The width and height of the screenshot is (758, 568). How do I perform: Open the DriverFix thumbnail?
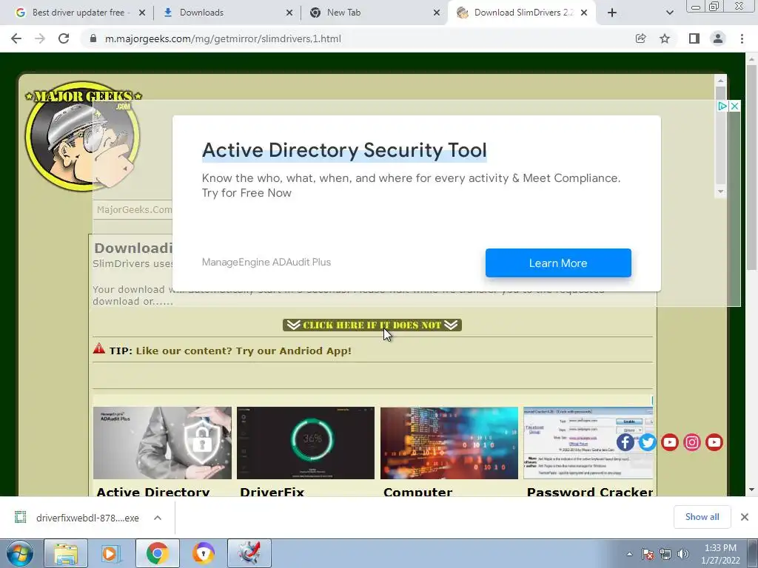[306, 443]
